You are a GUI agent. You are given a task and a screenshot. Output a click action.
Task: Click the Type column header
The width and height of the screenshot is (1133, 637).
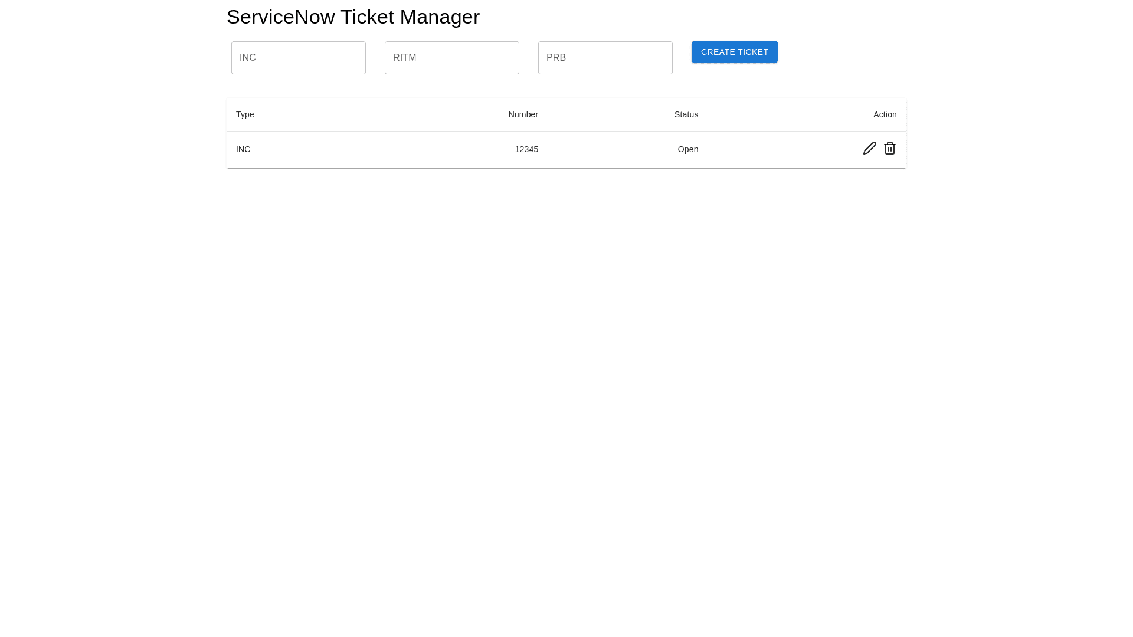click(x=245, y=114)
